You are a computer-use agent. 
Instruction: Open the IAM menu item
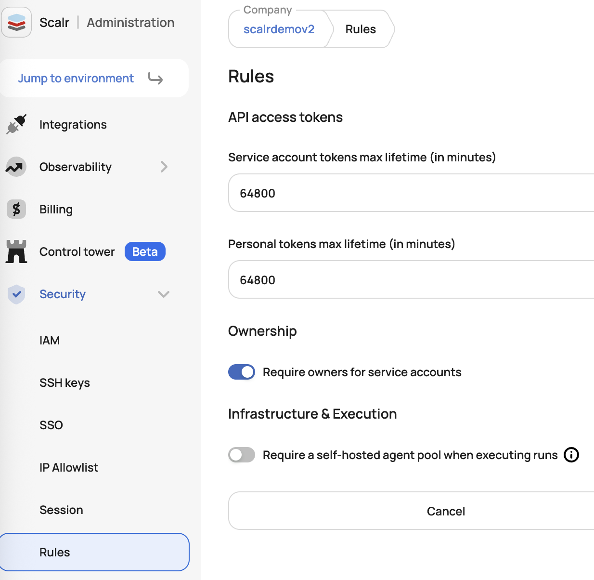pos(50,341)
